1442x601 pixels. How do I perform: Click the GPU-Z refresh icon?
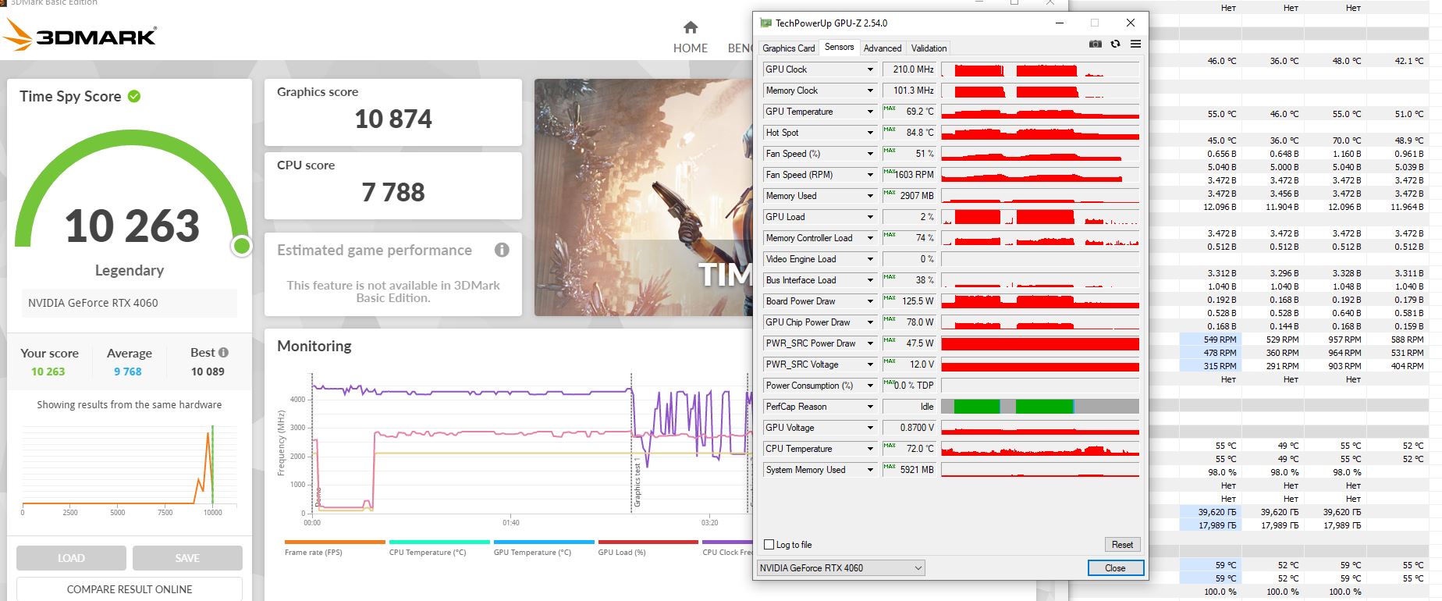click(1116, 44)
